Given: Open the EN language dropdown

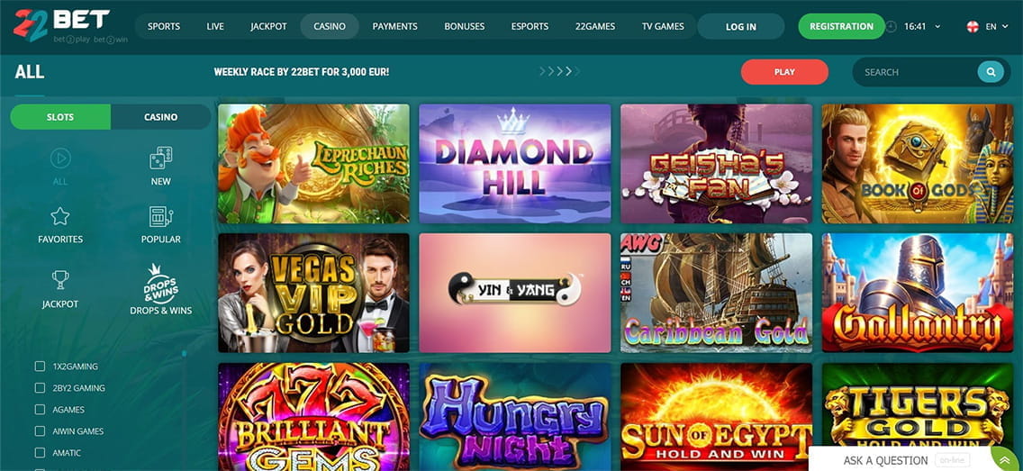Looking at the screenshot, I should coord(987,27).
